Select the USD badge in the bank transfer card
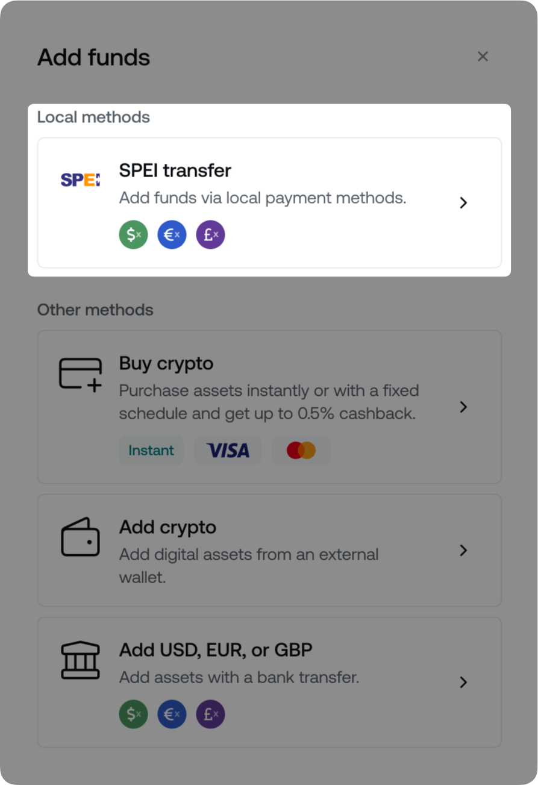Screen dimensions: 538x785 point(133,714)
